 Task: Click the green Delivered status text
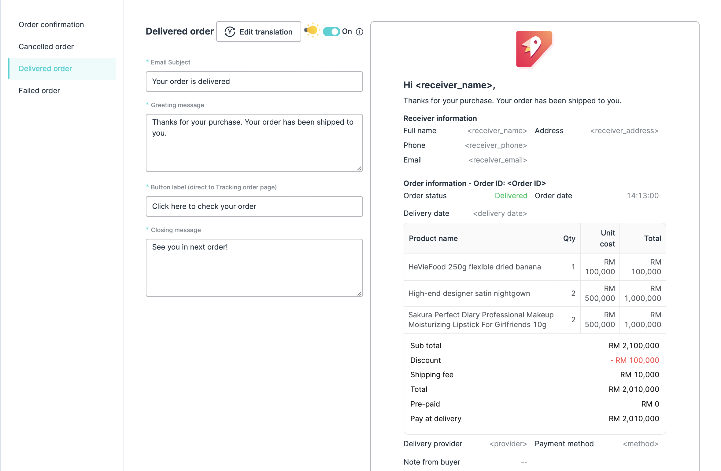511,195
